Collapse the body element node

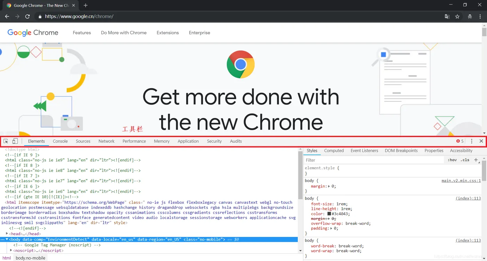tap(7, 239)
